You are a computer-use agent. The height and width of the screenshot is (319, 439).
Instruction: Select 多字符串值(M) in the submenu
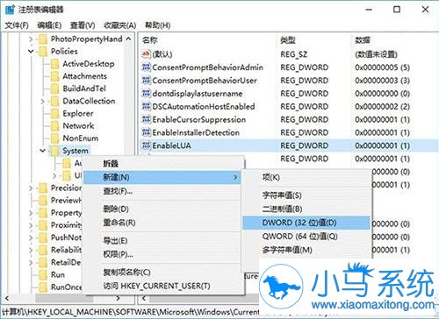(x=306, y=250)
